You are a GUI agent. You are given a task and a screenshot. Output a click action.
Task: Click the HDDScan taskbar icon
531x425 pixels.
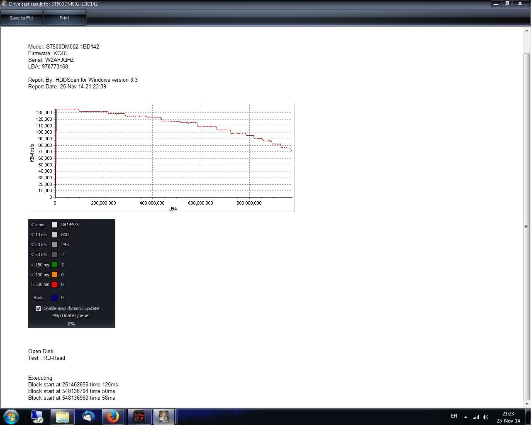pyautogui.click(x=164, y=417)
